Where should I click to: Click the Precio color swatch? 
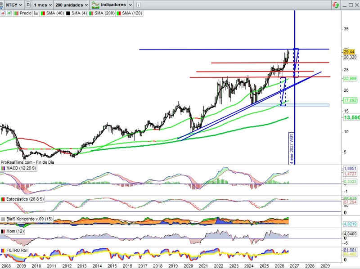[x=16, y=13]
